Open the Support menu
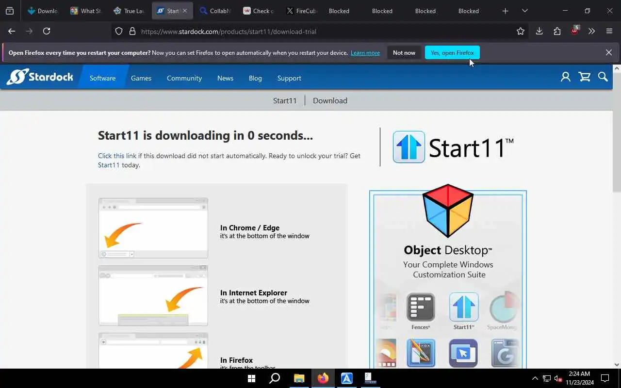Screen dimensions: 621x388 [289, 78]
